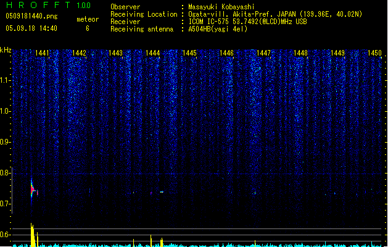Click the bright red meteor echo near 1441
The image size is (388, 247).
33,190
